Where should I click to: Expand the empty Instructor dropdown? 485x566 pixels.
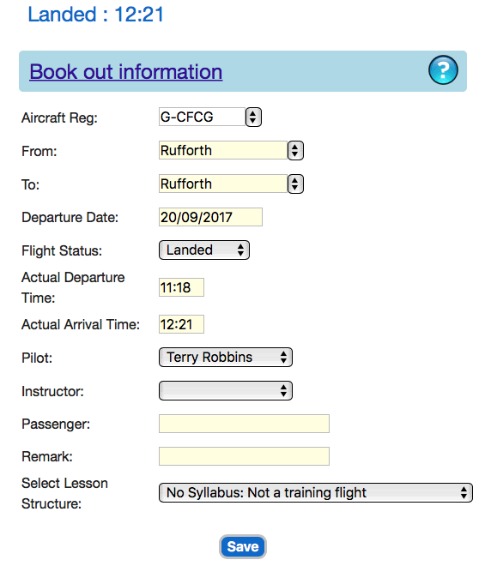tap(226, 390)
